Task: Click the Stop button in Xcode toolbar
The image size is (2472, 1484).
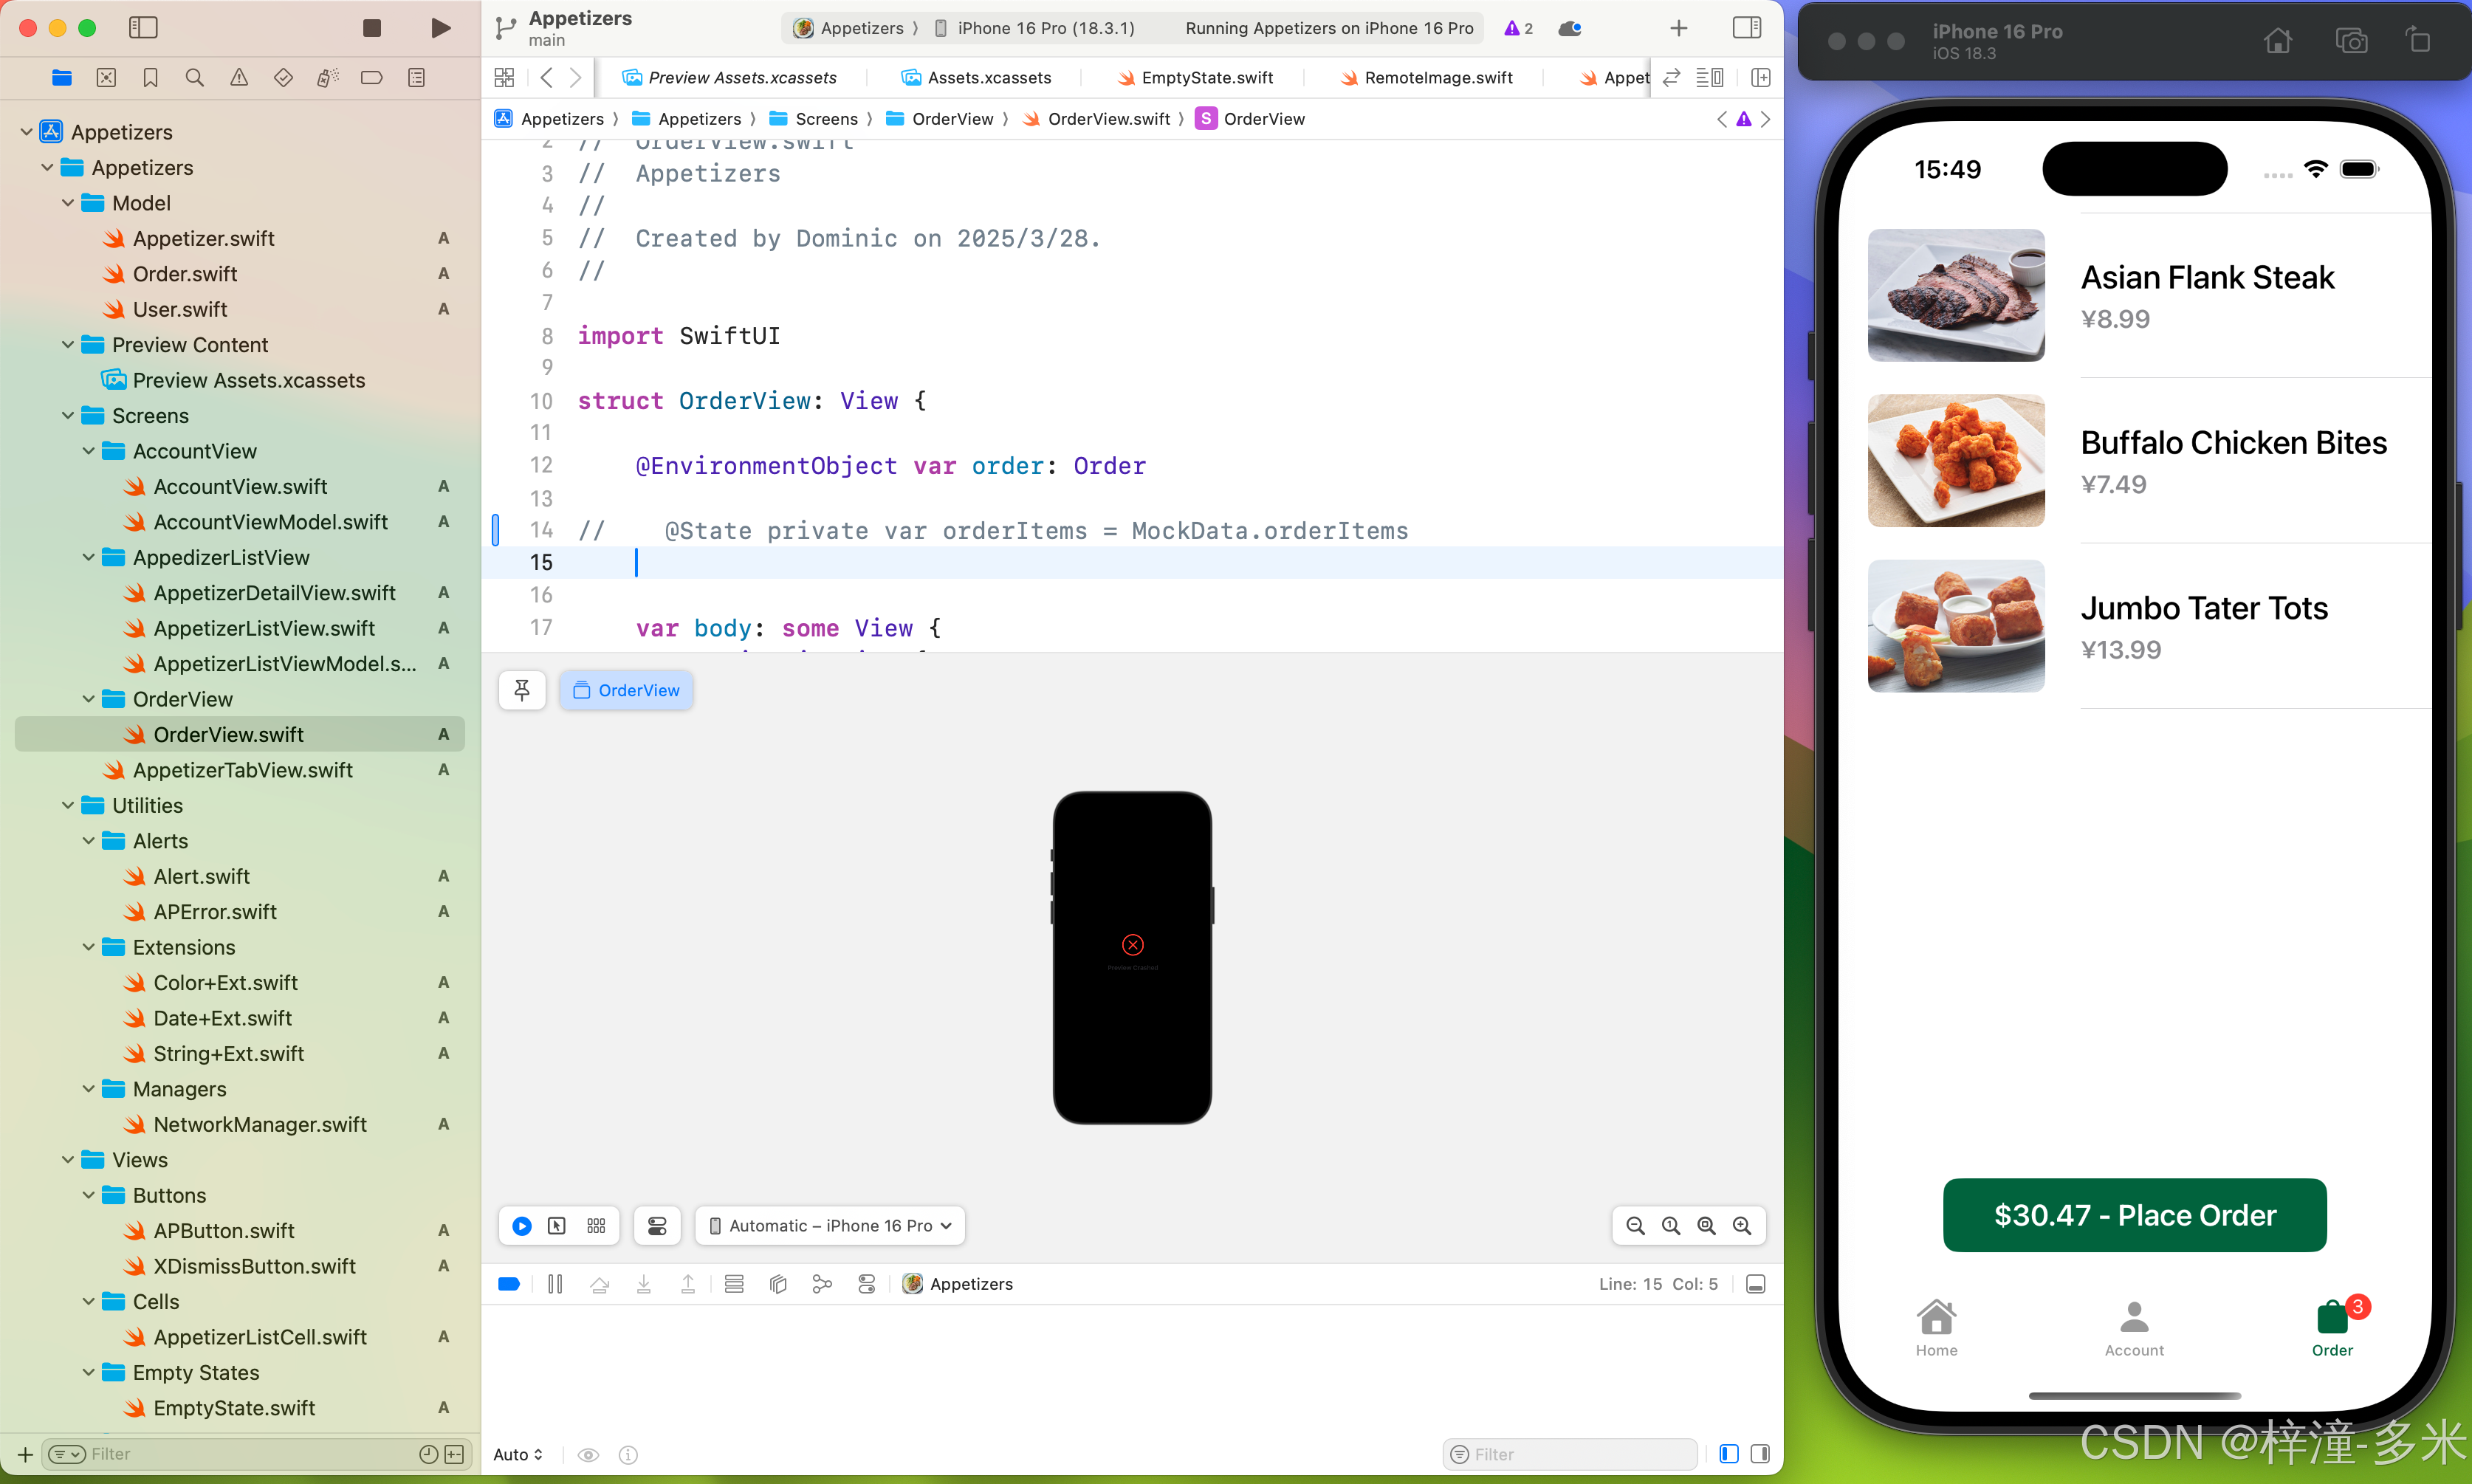Action: 372,28
